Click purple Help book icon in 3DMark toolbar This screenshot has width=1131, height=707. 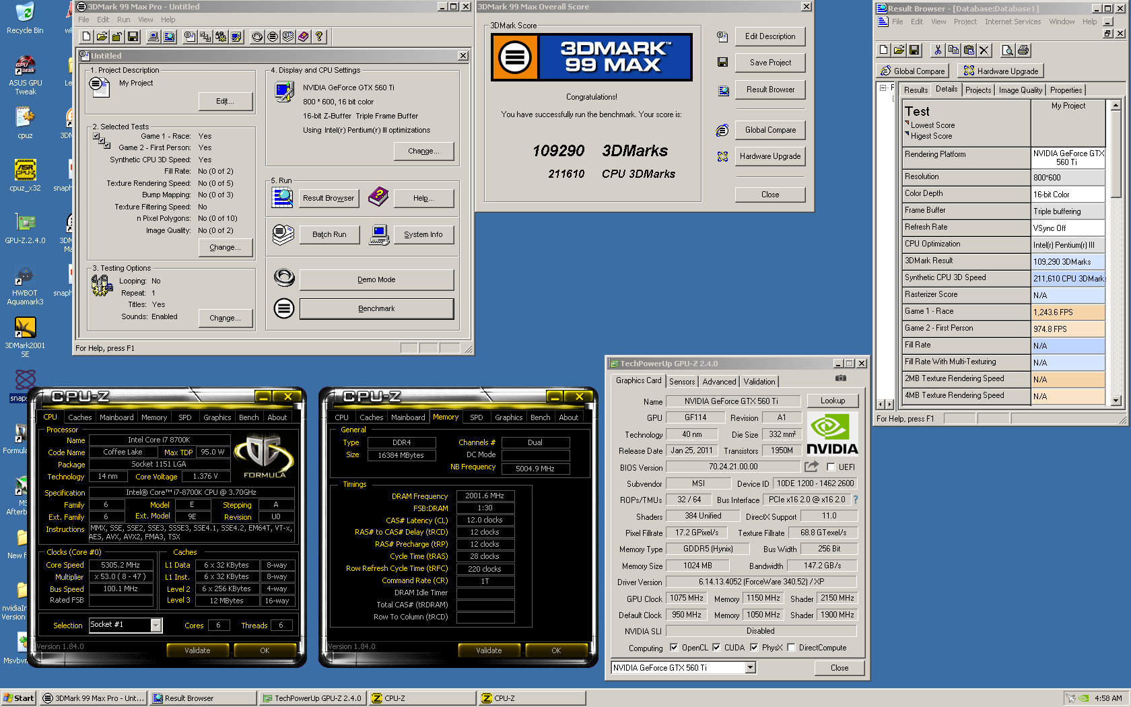[x=304, y=36]
